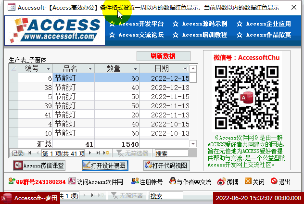Click the star icon beside Access开发平台
Screen dimensions: 304x204
(112, 24)
